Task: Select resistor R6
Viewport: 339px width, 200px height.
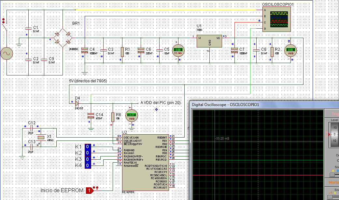Action: coord(113,117)
